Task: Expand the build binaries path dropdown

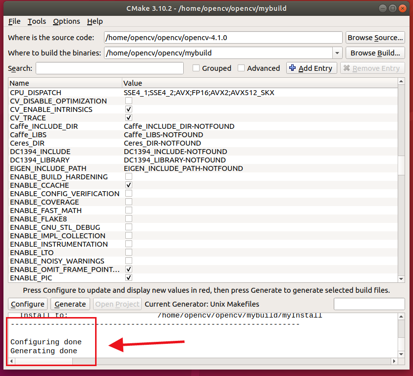Action: 337,53
